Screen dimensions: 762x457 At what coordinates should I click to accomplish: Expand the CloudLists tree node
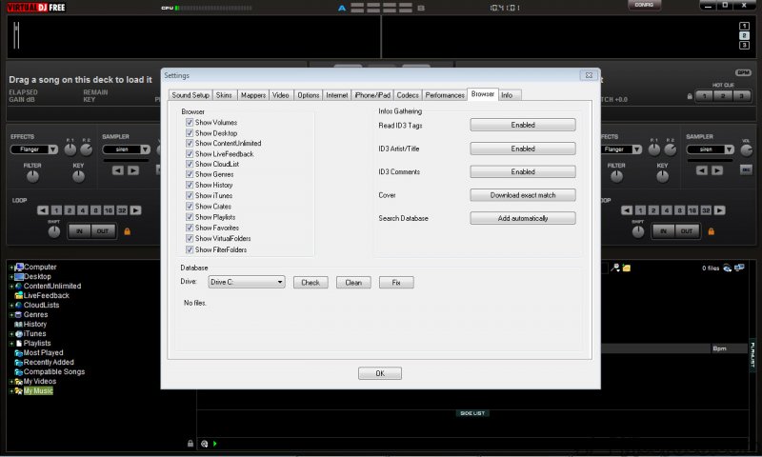11,306
